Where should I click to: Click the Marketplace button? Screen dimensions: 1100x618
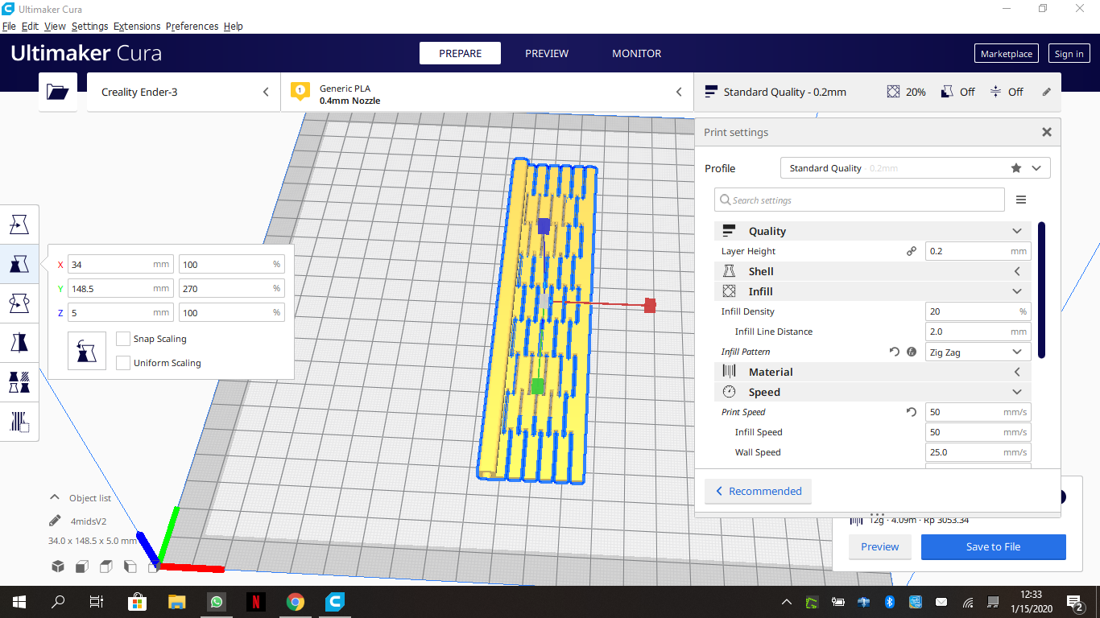[x=1007, y=54]
